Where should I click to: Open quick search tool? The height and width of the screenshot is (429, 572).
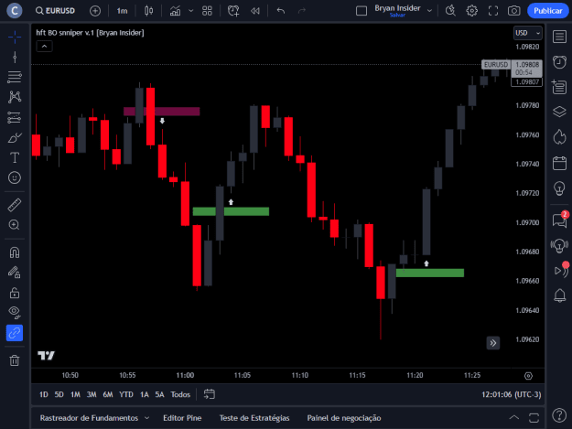click(x=450, y=11)
